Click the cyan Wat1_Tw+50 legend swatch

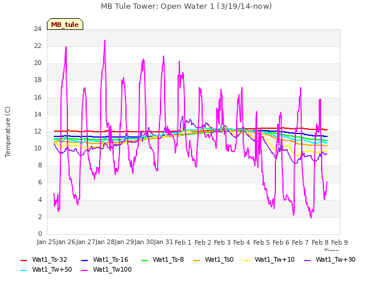click(24, 270)
